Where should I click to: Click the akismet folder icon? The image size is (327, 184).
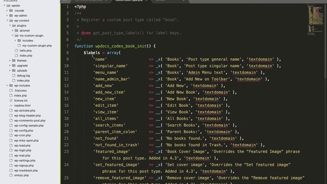16,31
